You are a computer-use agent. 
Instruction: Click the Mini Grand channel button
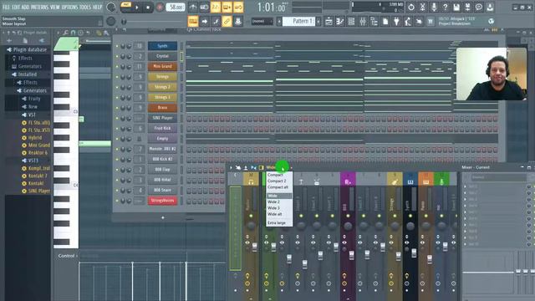click(162, 66)
